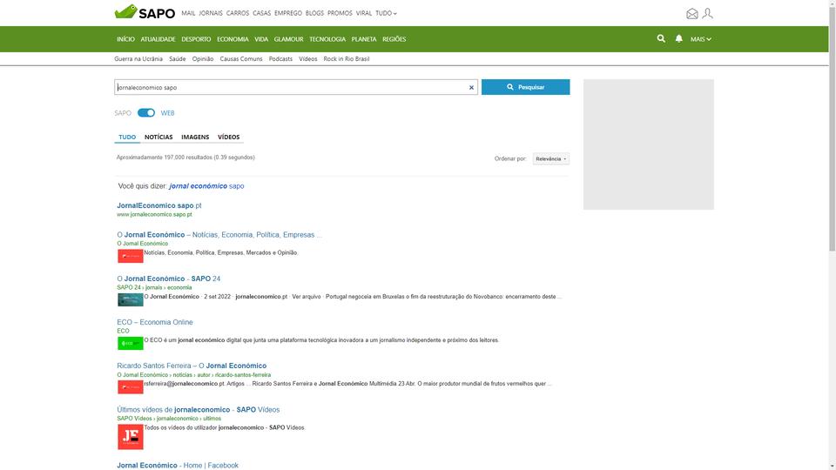Open EMPREGO link in top bar
Viewport: 836px width, 470px height.
(x=288, y=13)
